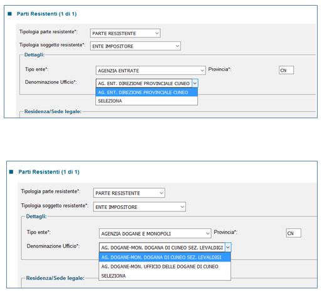Screen dimensions: 322x294
Task: Click the top Provincia field containing CN
Action: 286,70
